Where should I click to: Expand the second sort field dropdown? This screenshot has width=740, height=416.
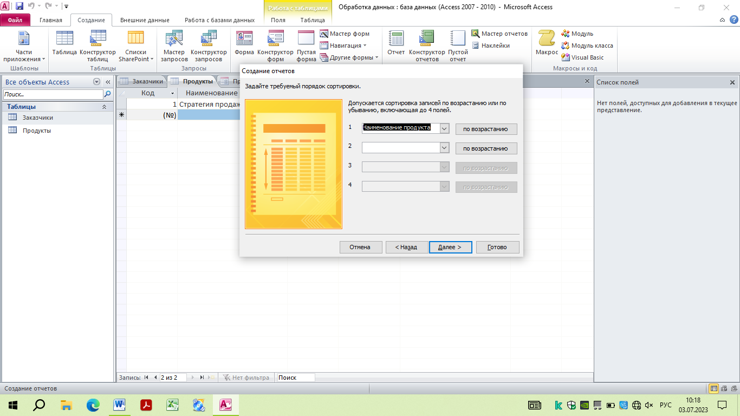(444, 148)
